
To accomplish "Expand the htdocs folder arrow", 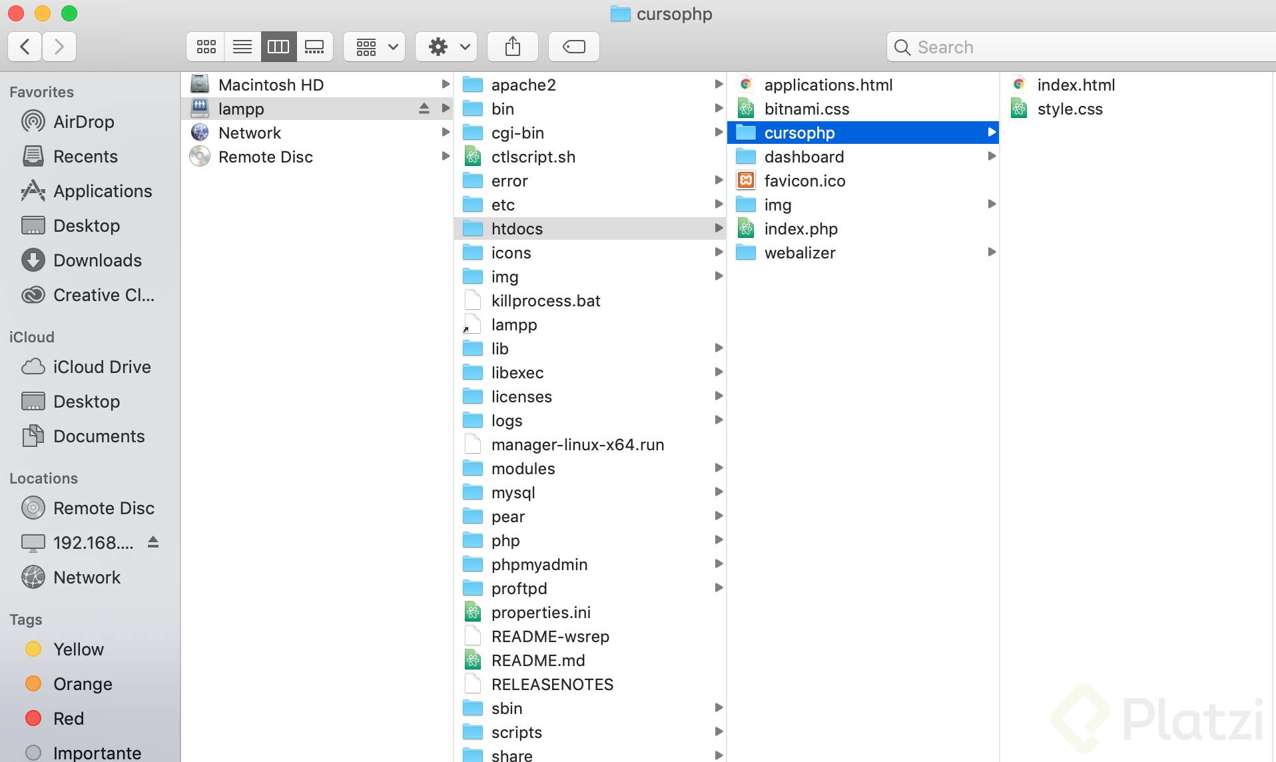I will click(x=719, y=228).
